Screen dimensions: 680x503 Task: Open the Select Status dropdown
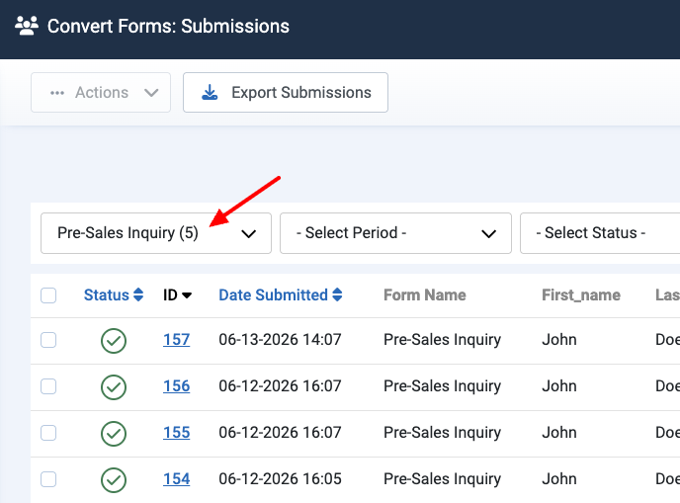pyautogui.click(x=600, y=233)
